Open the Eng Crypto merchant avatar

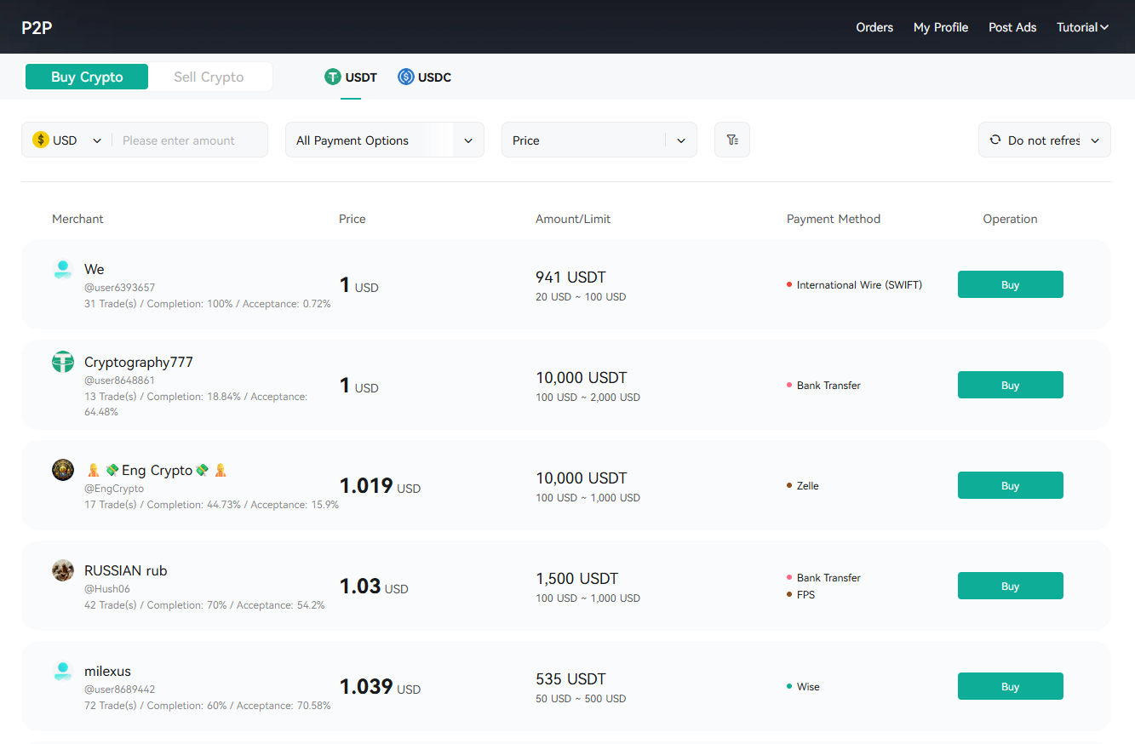[x=63, y=470]
